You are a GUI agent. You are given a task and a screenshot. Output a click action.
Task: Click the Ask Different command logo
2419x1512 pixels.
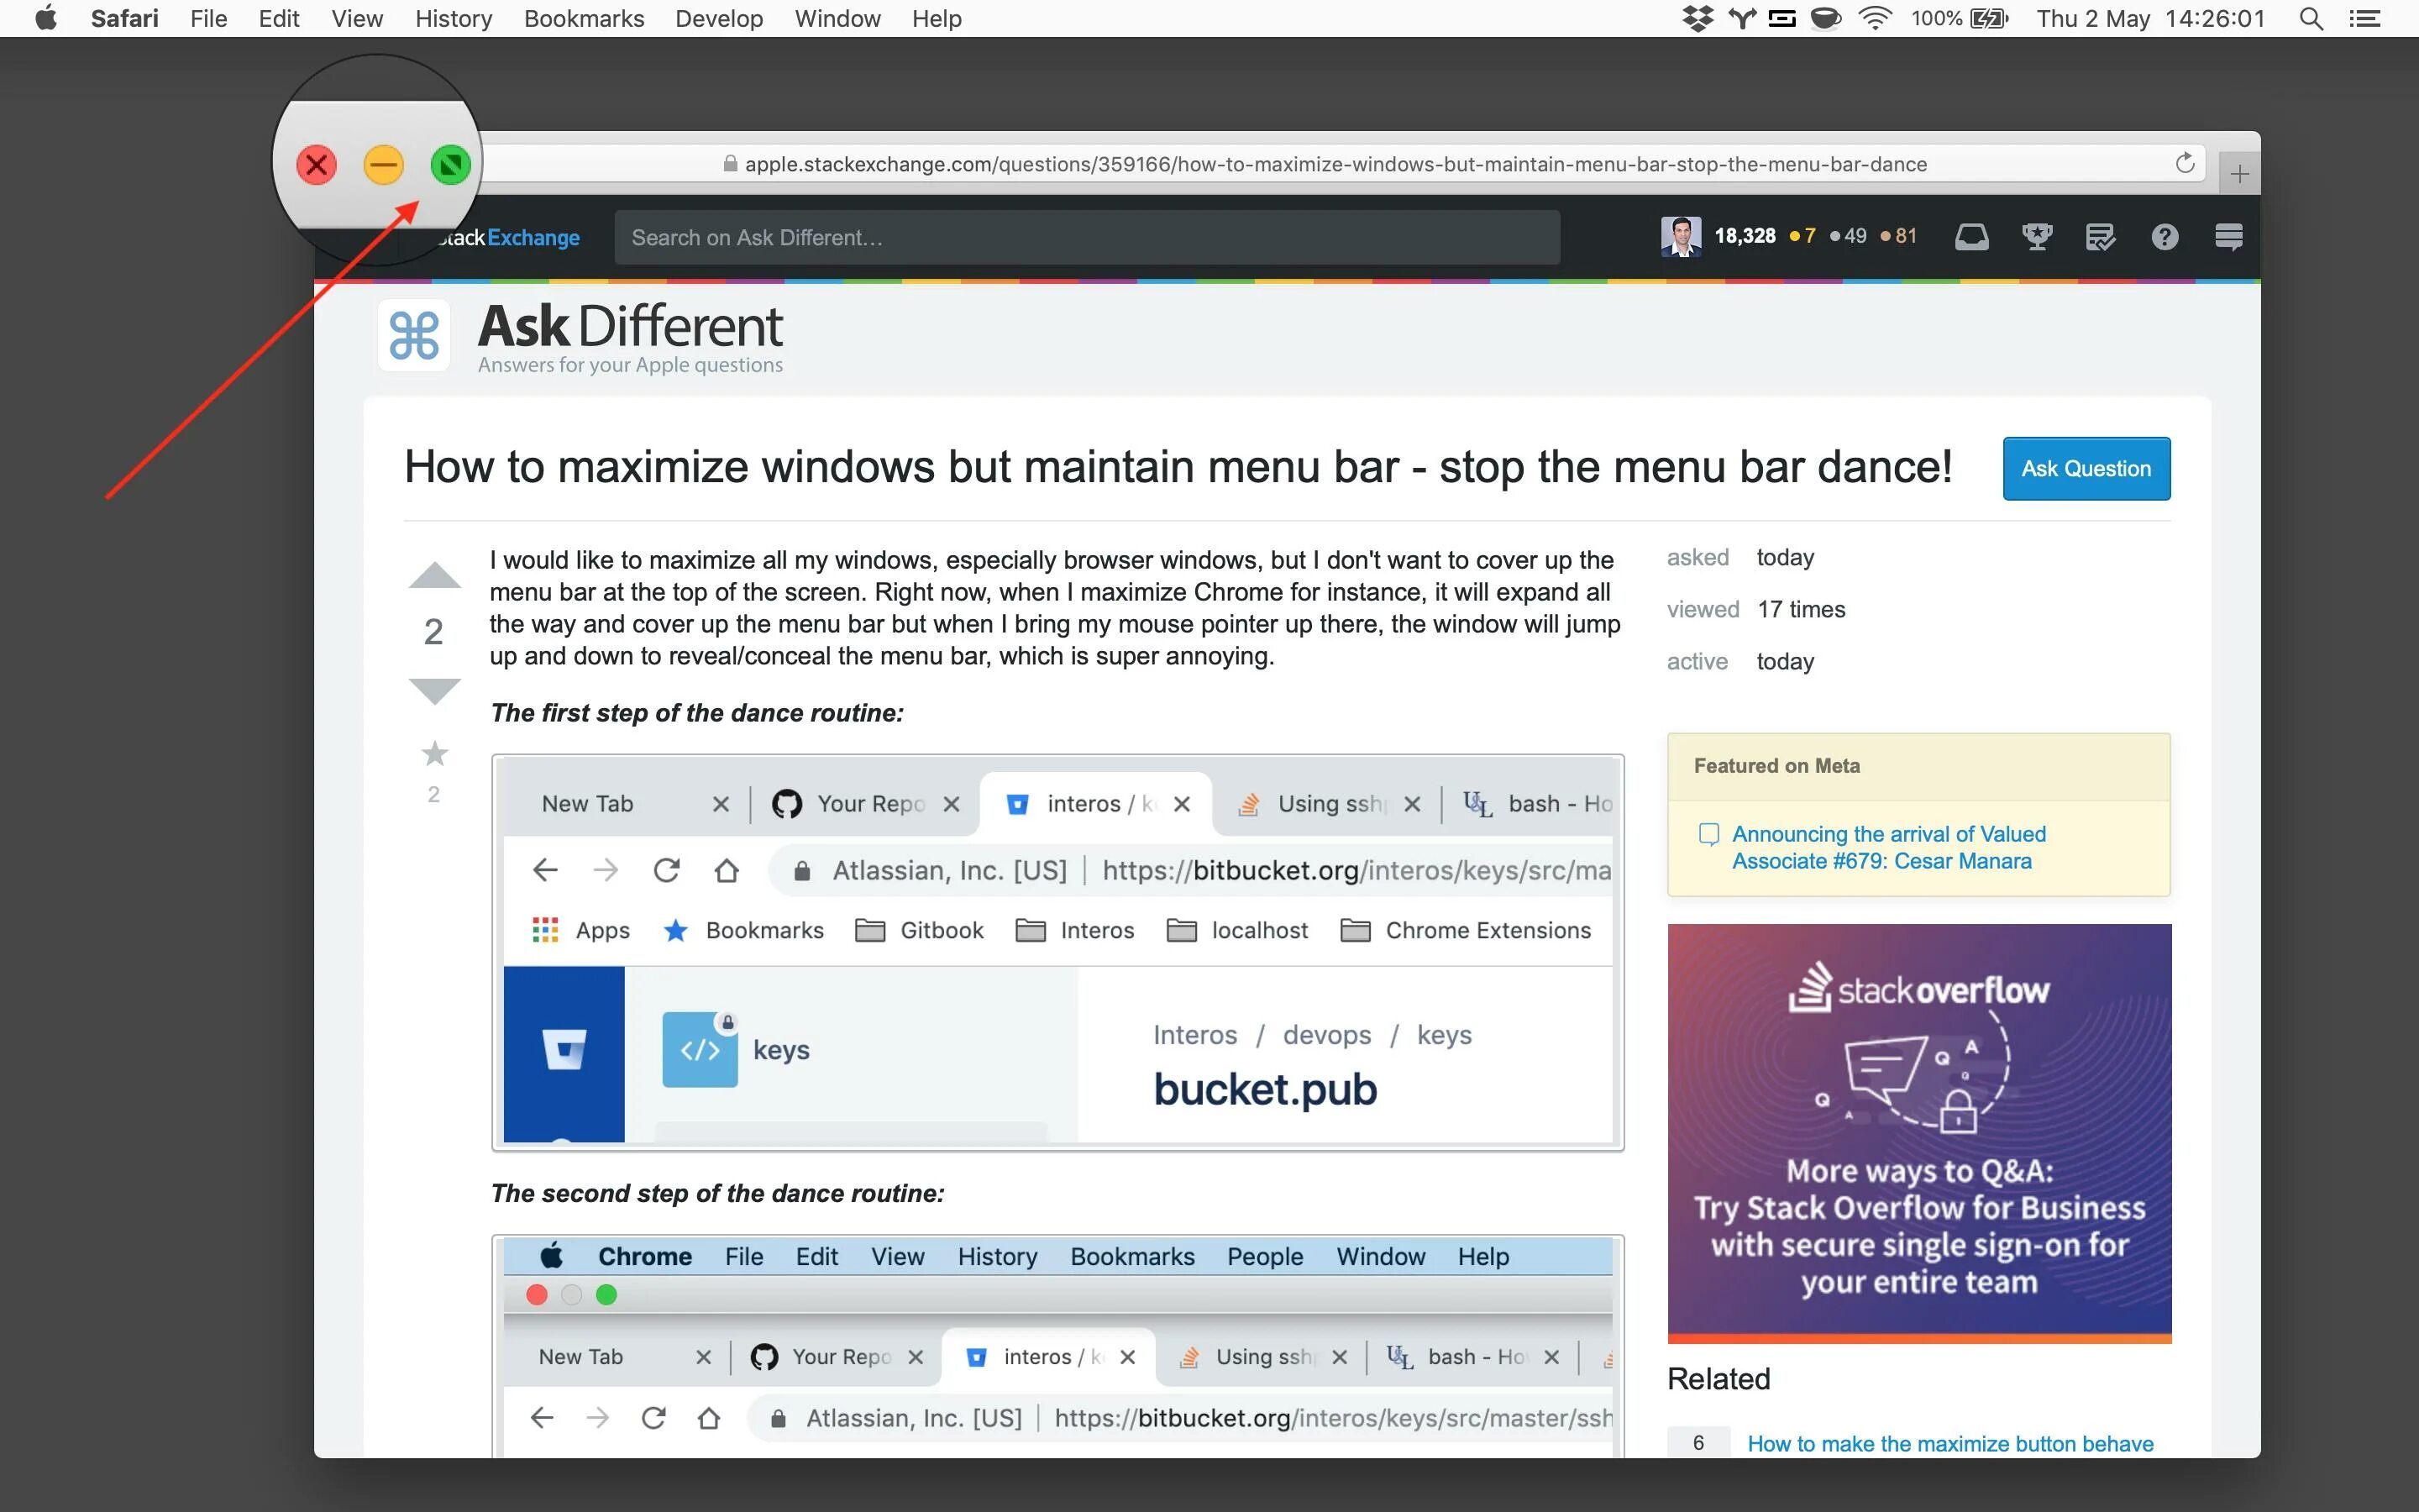coord(414,335)
